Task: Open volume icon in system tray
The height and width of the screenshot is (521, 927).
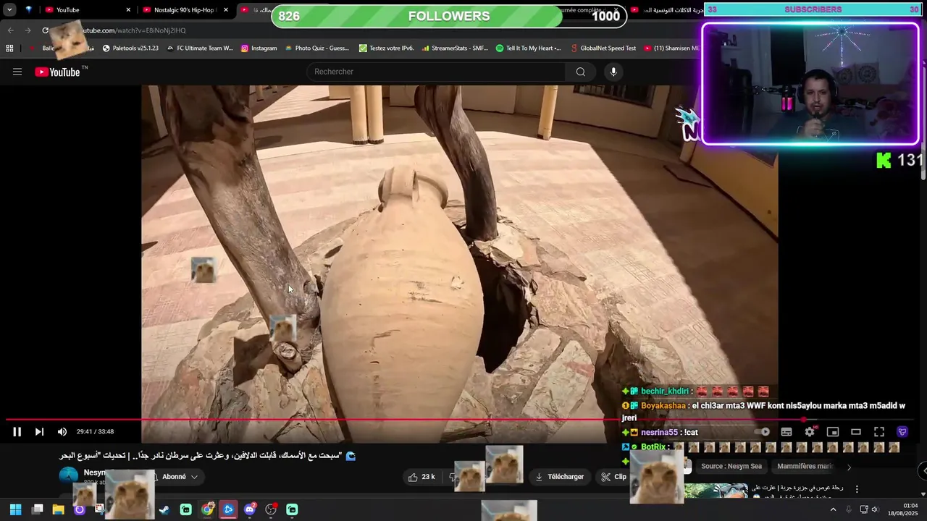Action: (x=874, y=509)
